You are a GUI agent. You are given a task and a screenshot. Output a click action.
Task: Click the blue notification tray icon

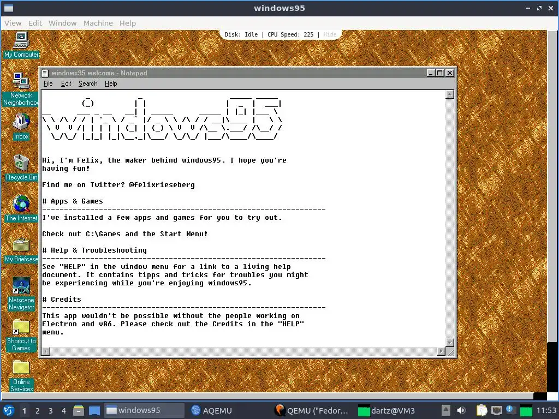pyautogui.click(x=510, y=410)
